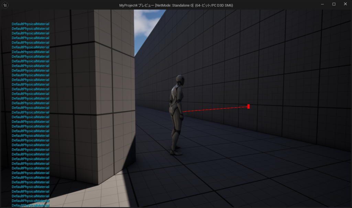
Task: Minimize the MyProject4 preview window
Action: [x=322, y=4]
